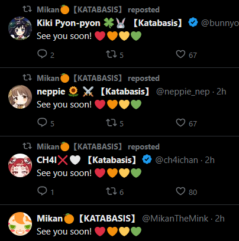Image resolution: width=239 pixels, height=241 pixels.
Task: Click the reply icon on Kiki Pyon-pyon's post
Action: tap(42, 54)
